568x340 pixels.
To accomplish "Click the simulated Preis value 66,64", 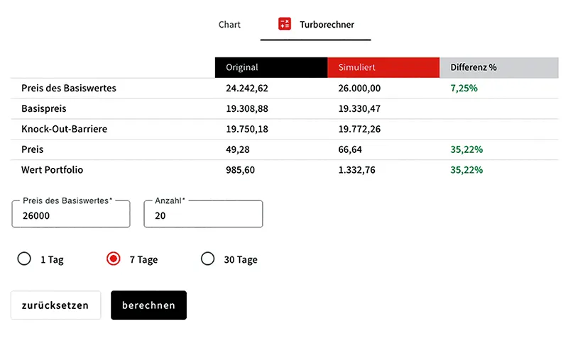I will point(350,149).
